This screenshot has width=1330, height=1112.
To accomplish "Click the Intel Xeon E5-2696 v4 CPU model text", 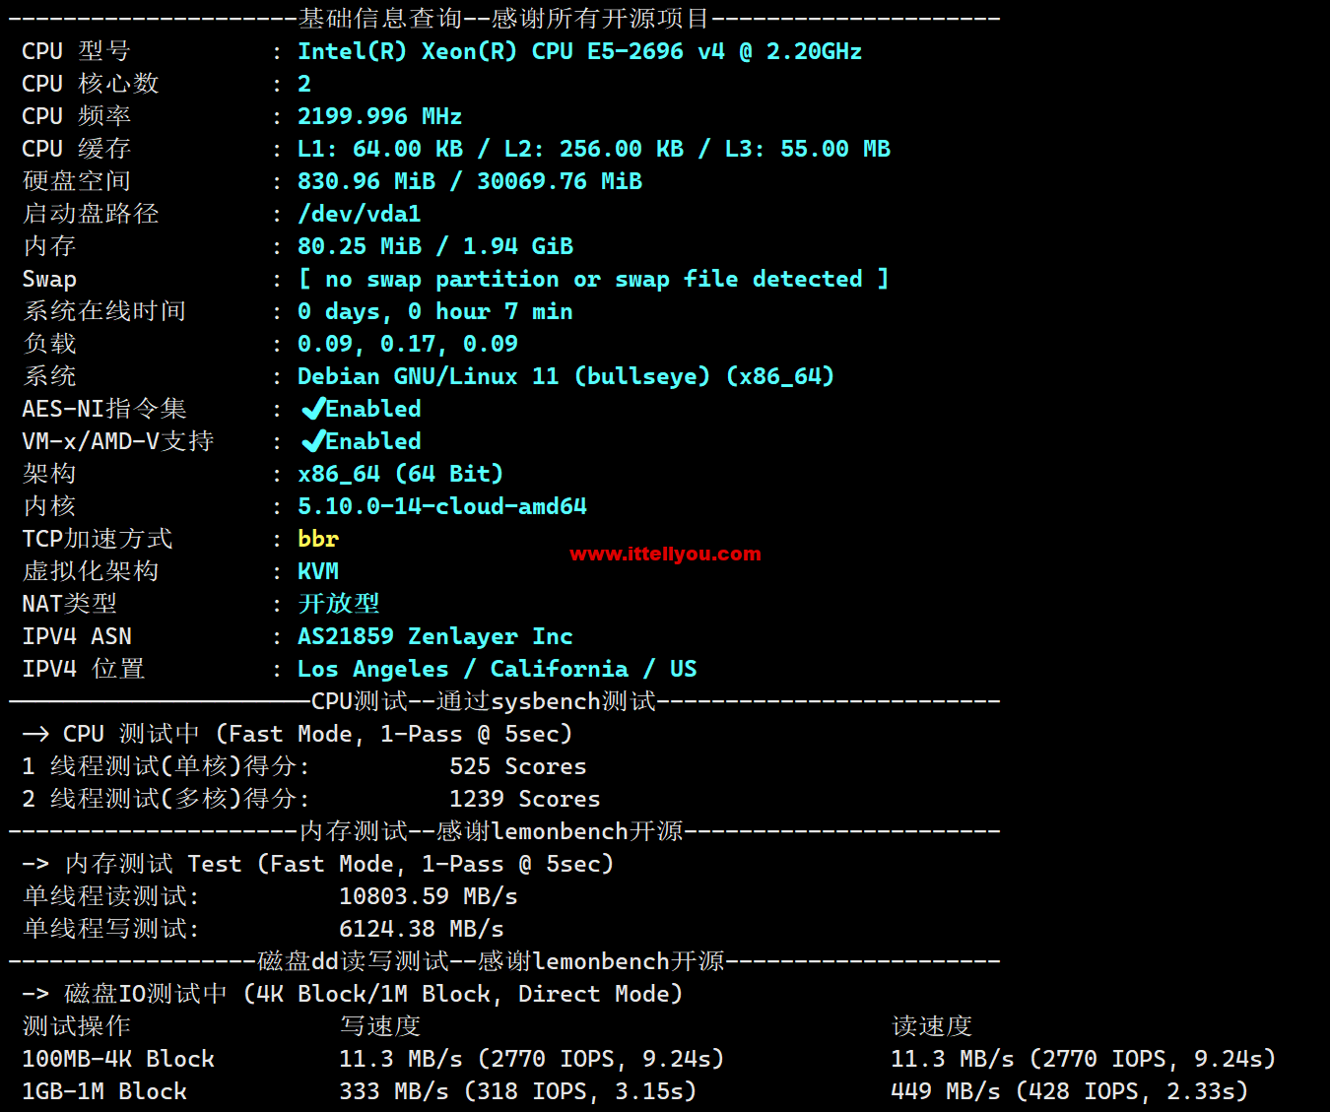I will [x=580, y=51].
